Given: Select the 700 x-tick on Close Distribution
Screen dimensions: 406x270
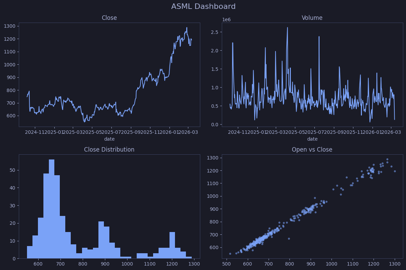Looking at the screenshot, I should click(x=60, y=264).
